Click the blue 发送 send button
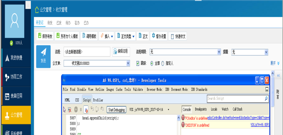Image resolution: width=283 pixels, height=135 pixels. pos(43,56)
